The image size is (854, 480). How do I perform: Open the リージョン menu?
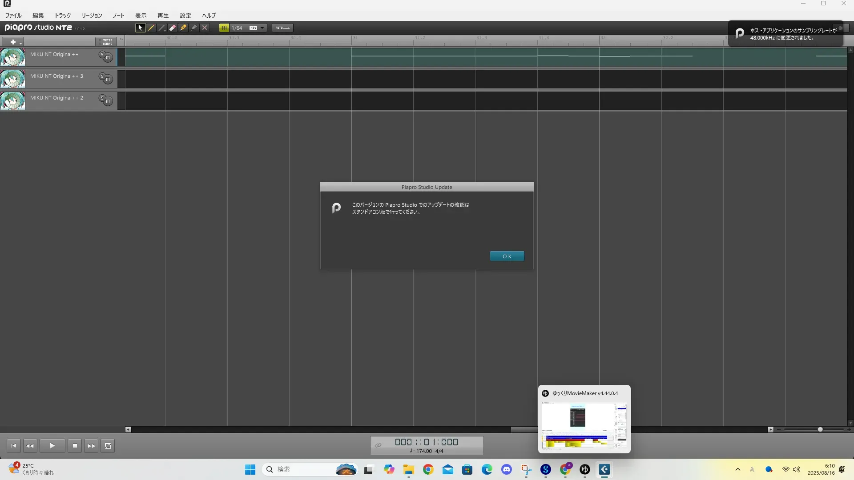pyautogui.click(x=92, y=16)
